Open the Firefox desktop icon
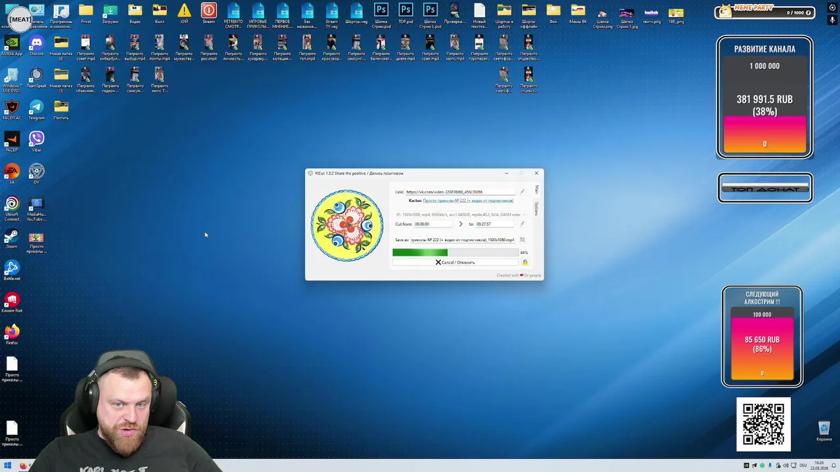Viewport: 840px width, 472px height. 12,334
